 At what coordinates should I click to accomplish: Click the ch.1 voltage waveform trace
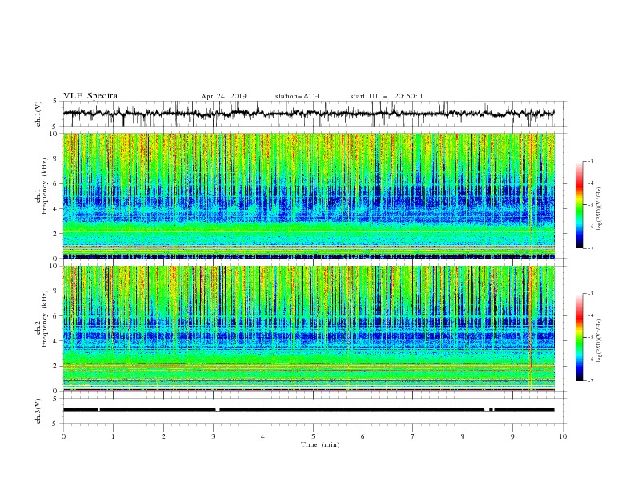[308, 113]
